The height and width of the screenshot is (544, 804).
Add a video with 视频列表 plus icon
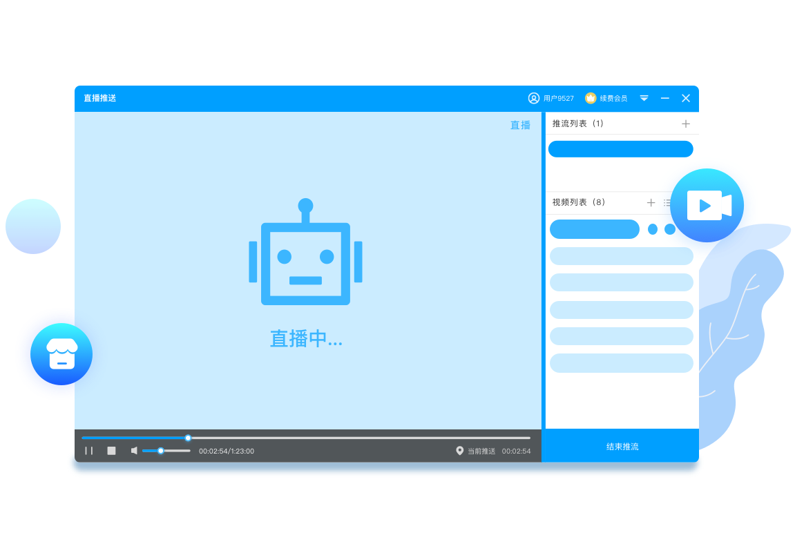click(x=651, y=202)
